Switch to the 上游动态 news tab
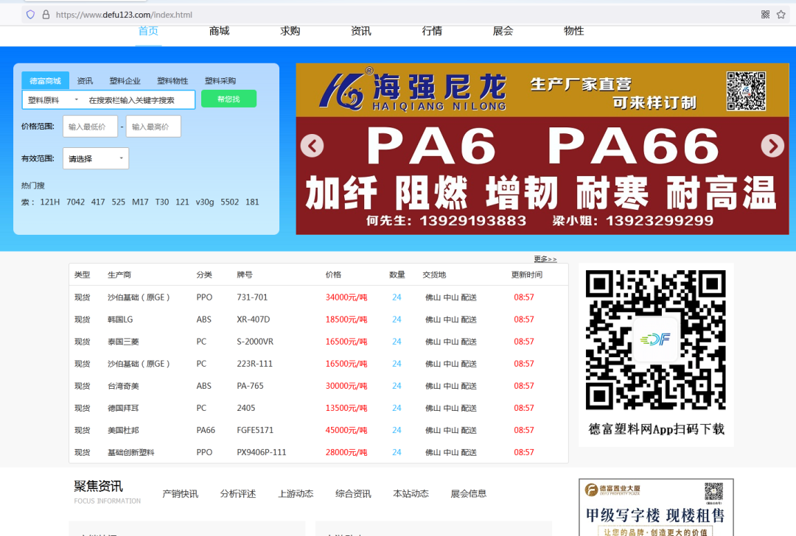The image size is (796, 536). point(296,493)
